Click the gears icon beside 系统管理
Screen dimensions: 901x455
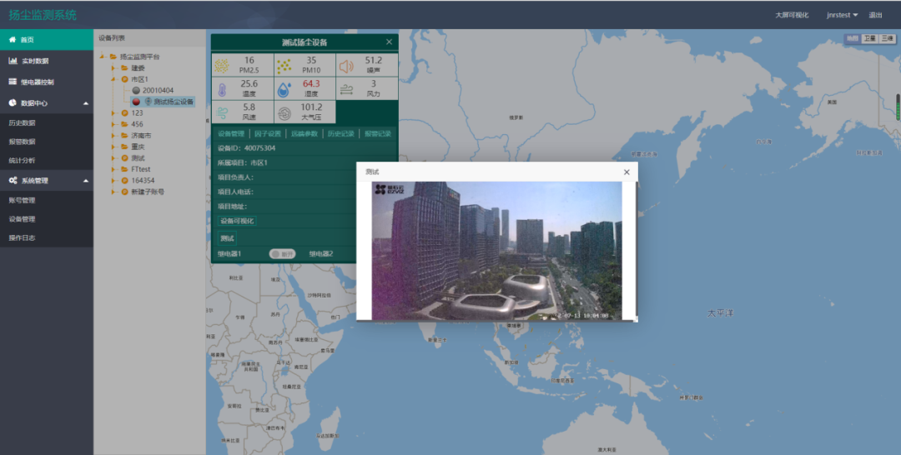(x=13, y=181)
